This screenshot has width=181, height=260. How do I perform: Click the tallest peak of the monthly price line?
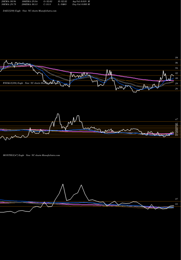coord(63,184)
